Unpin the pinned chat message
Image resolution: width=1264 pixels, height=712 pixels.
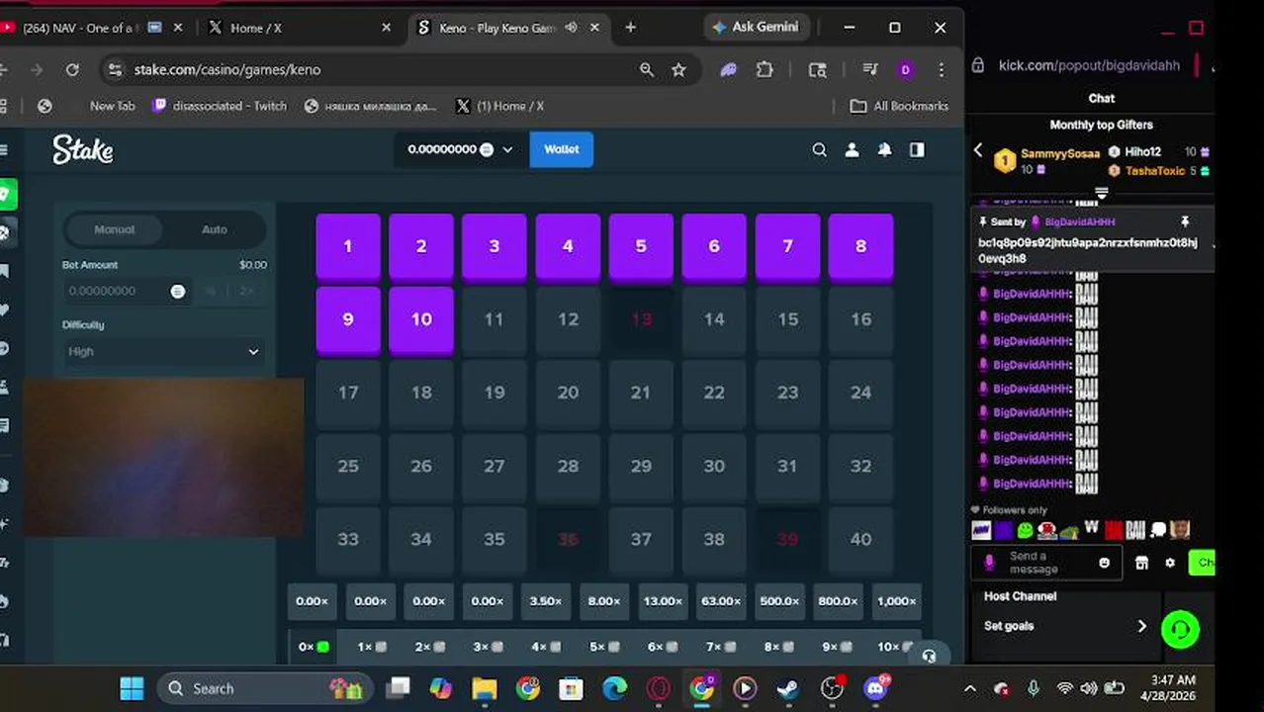click(1184, 222)
